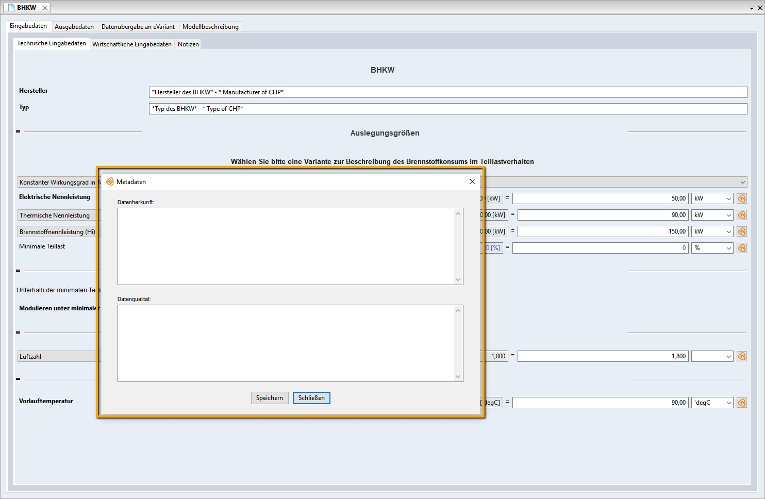Screen dimensions: 765x499
Task: Switch to the Ausgabedaten tab
Action: point(74,27)
